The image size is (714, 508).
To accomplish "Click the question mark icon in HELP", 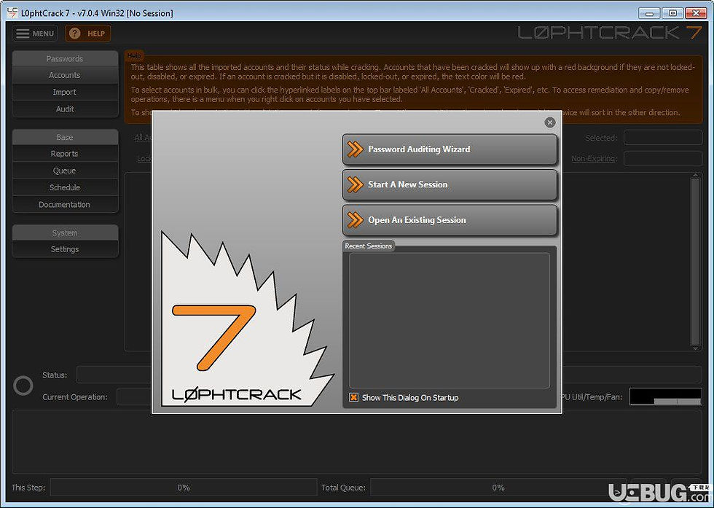I will click(x=74, y=34).
